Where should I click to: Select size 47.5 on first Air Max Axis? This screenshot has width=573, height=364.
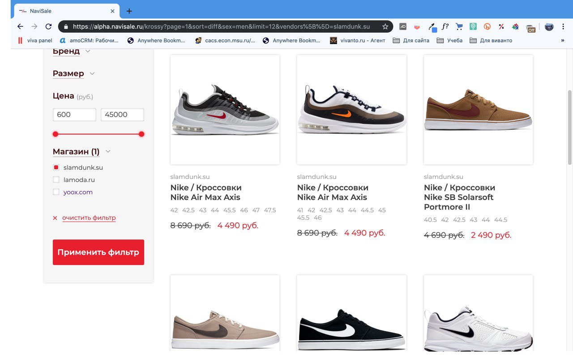(270, 210)
